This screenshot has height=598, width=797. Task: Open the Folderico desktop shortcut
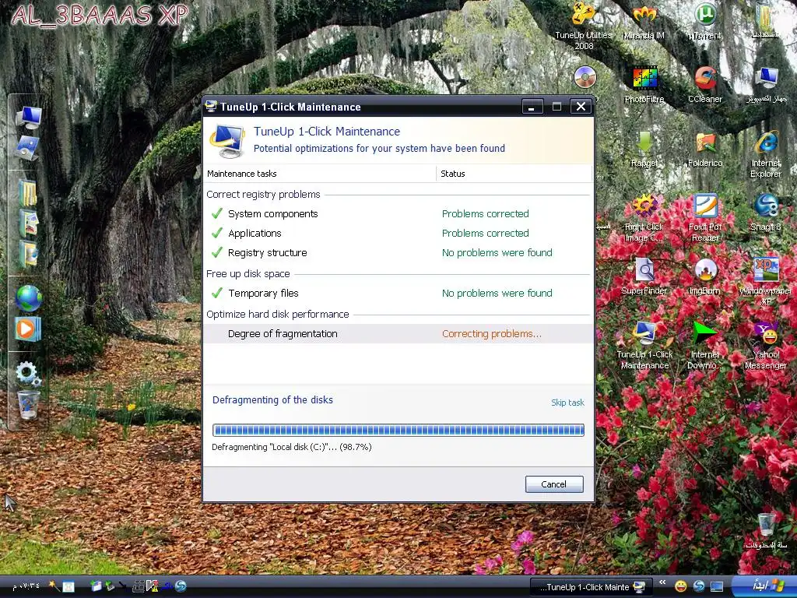pyautogui.click(x=705, y=149)
